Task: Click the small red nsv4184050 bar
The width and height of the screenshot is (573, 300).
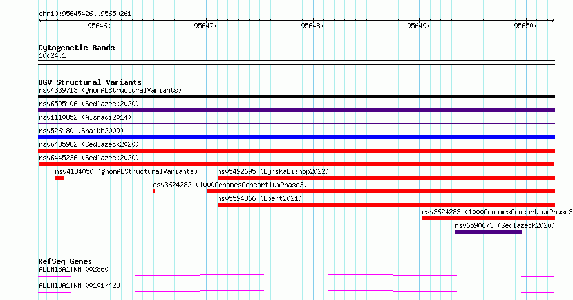Action: click(x=60, y=178)
